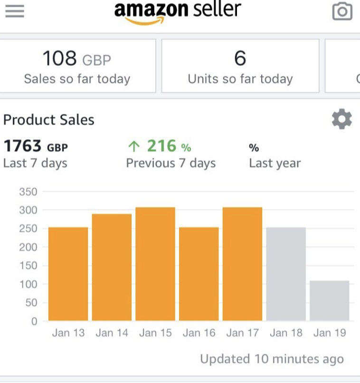Screen dimensions: 360x383
Task: Open the Sales so far today card
Action: (77, 66)
